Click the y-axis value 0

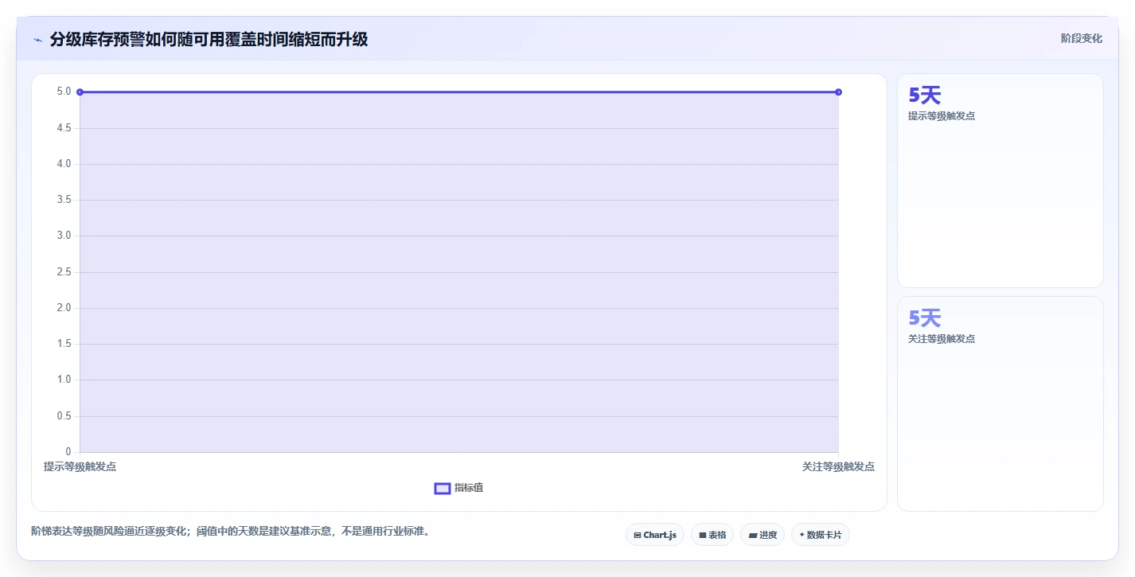(x=68, y=452)
